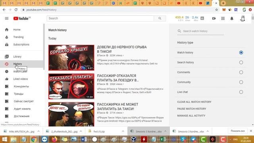The width and height of the screenshot is (254, 143).
Task: Reload the page
Action: pos(16,10)
